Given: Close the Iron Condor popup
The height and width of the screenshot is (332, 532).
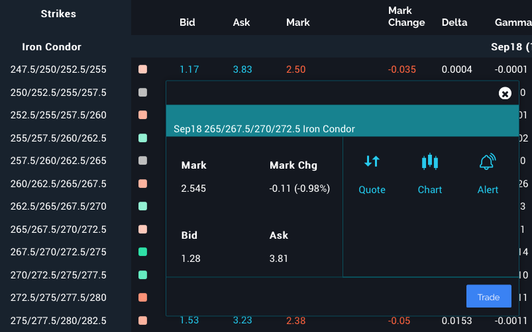Looking at the screenshot, I should [505, 93].
